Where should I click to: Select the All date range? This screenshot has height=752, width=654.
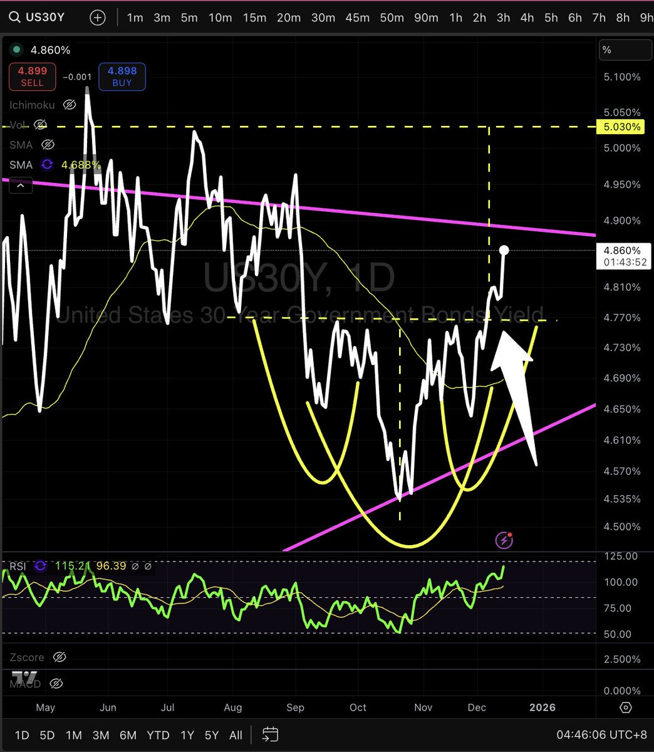pos(236,735)
